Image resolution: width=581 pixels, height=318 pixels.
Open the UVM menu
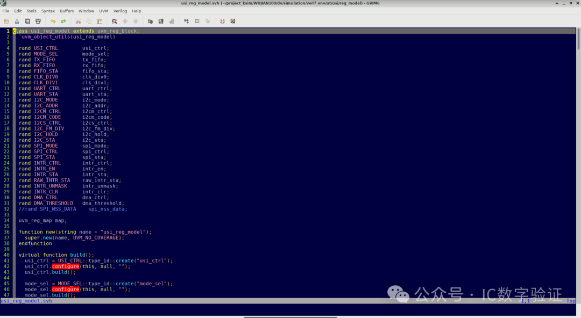tap(103, 10)
